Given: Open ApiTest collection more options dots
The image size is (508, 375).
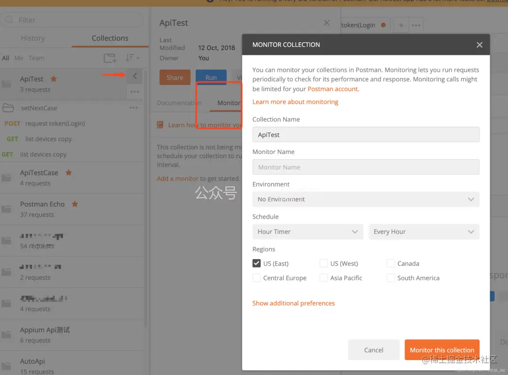Looking at the screenshot, I should [x=135, y=92].
